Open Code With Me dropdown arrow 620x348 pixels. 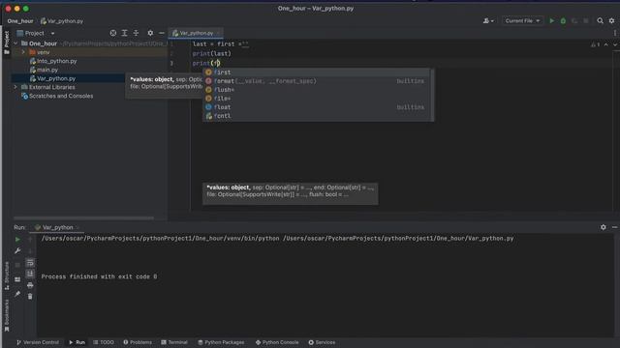click(492, 21)
